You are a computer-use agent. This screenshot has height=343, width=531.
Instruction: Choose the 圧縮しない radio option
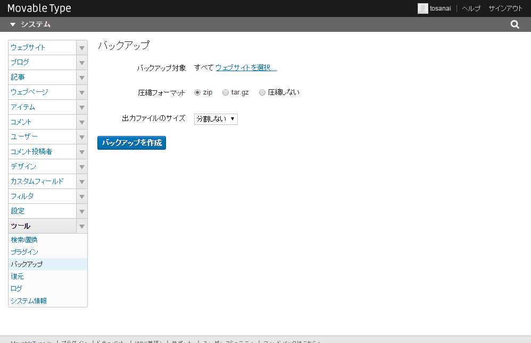(262, 92)
